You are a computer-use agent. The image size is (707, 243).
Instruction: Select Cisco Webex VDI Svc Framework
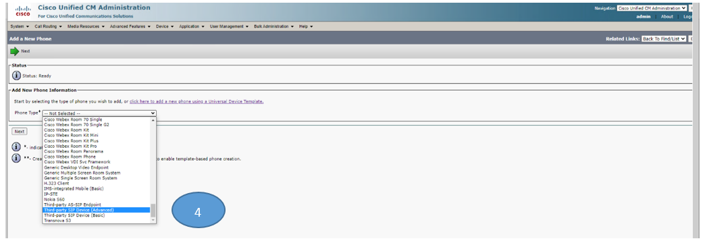(96, 162)
